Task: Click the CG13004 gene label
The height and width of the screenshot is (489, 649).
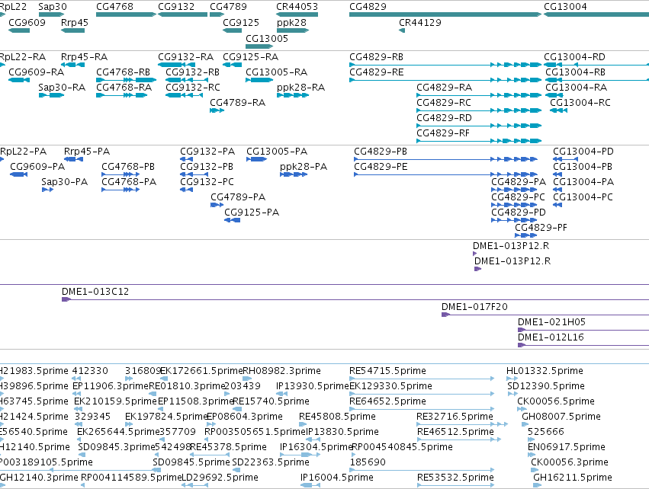Action: (565, 7)
